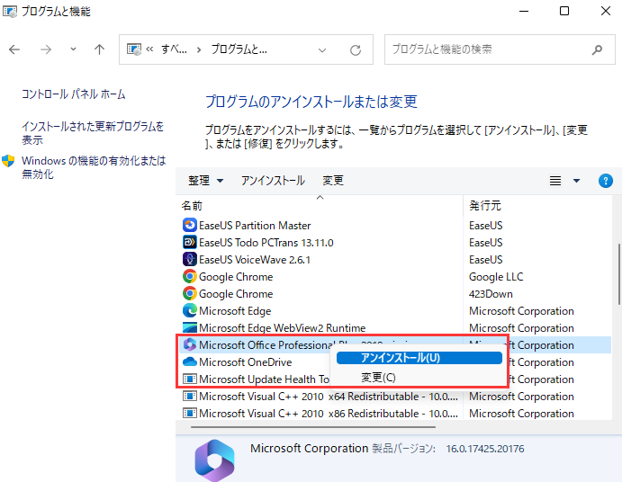Select Microsoft Edge program name
The width and height of the screenshot is (622, 482).
click(x=235, y=311)
